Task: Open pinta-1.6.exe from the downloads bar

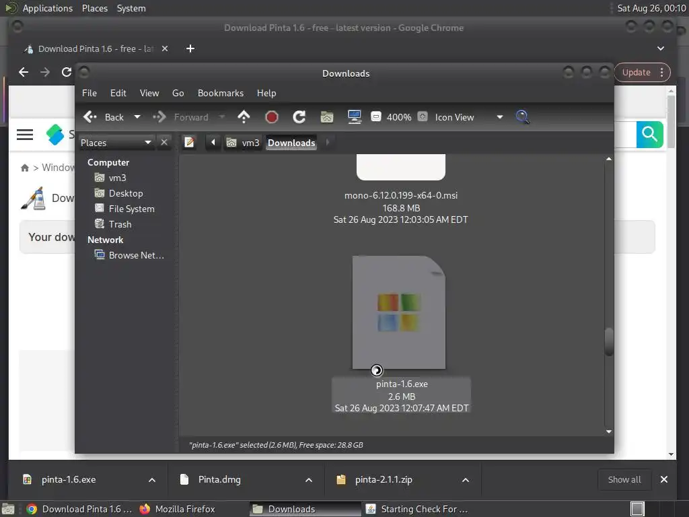Action: tap(69, 479)
